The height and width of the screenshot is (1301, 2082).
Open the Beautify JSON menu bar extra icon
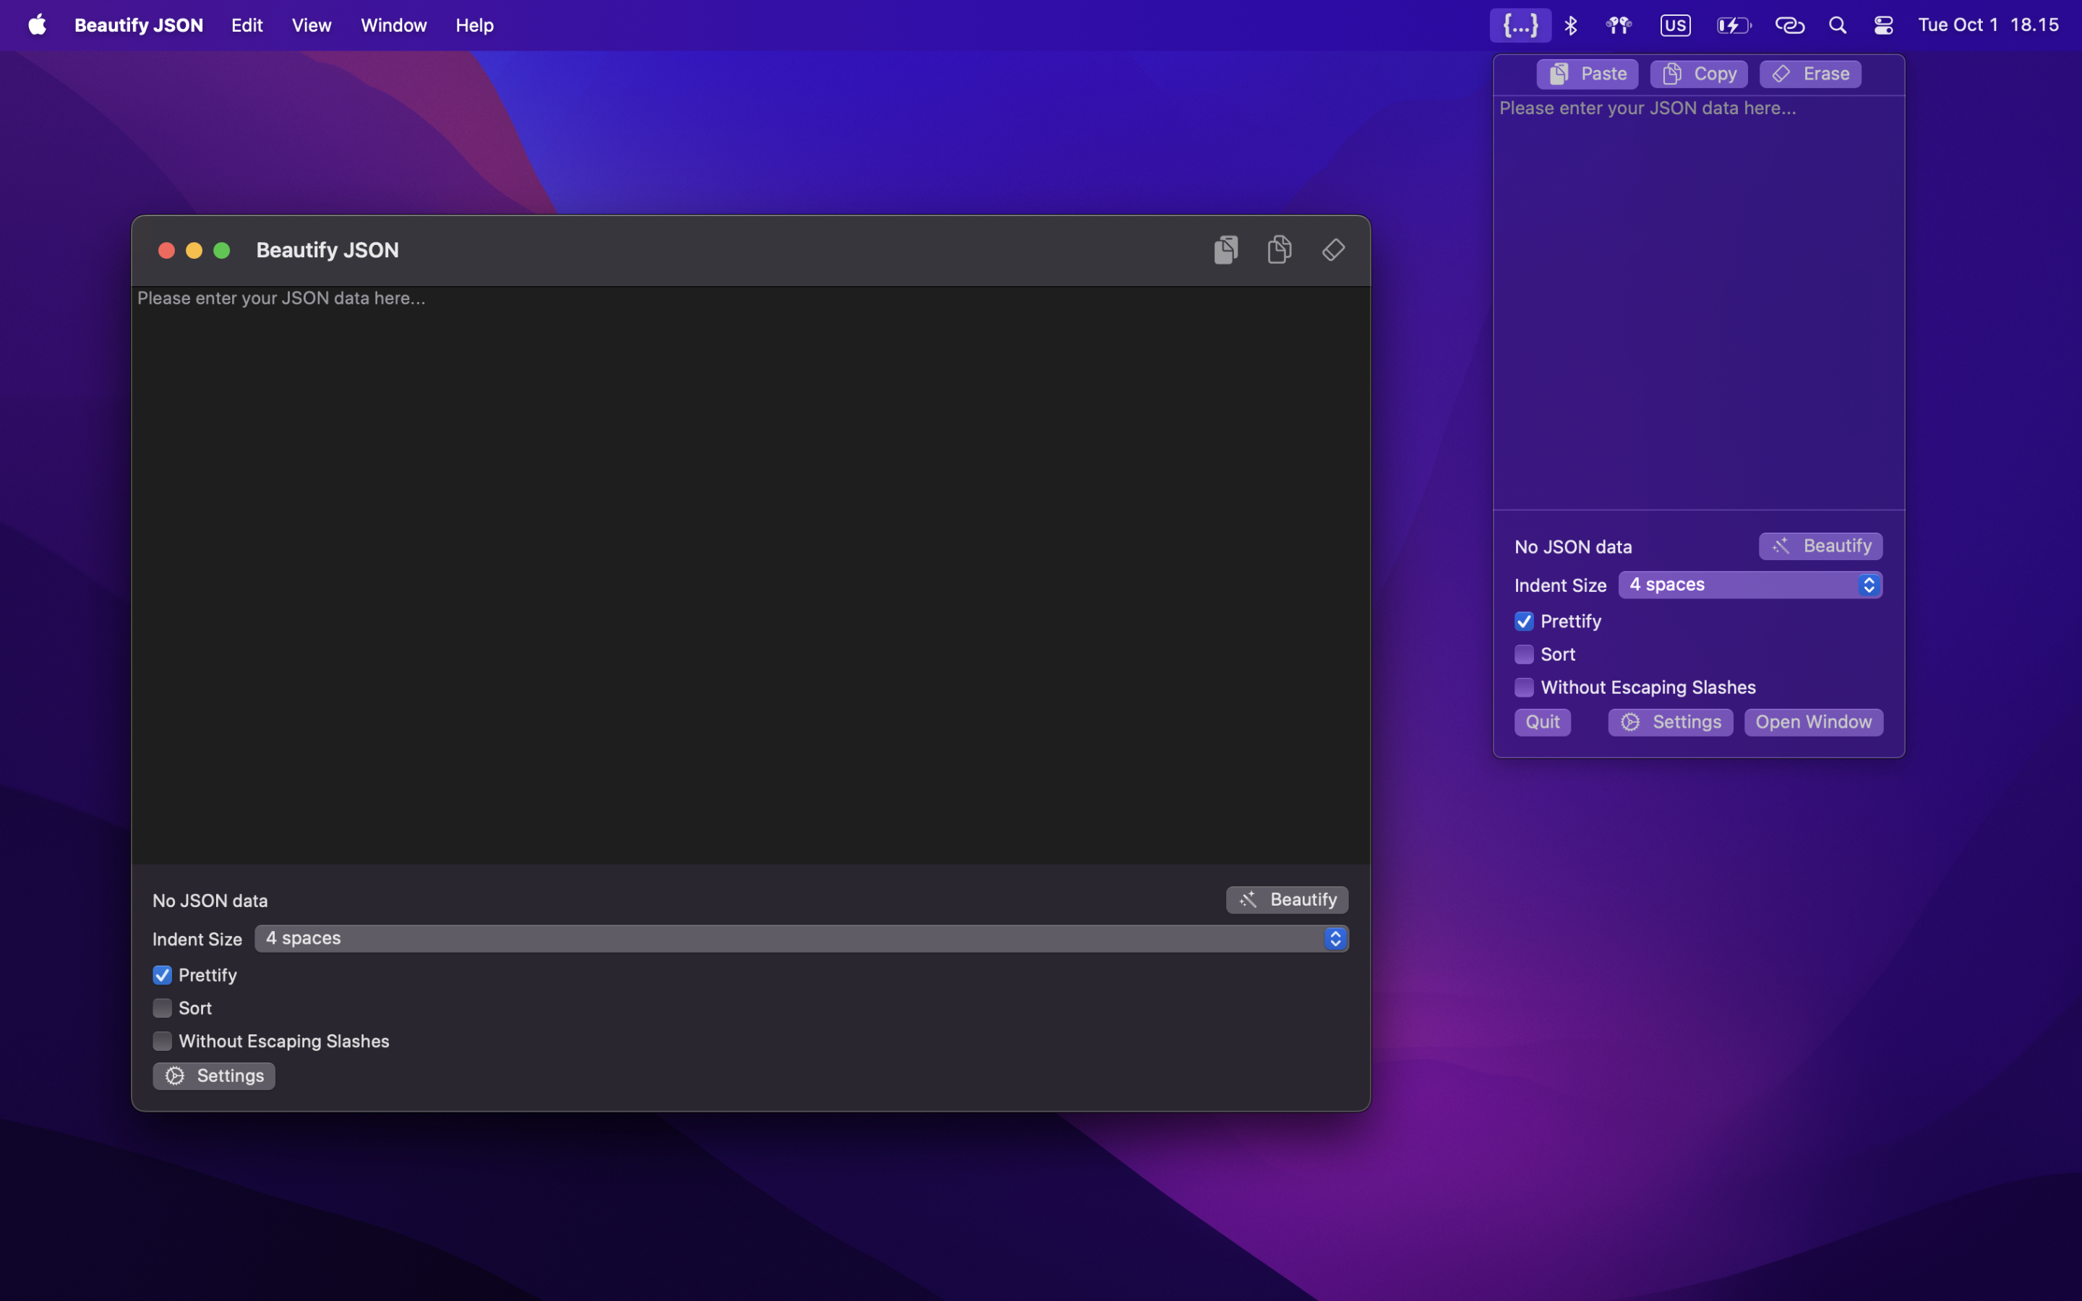[x=1521, y=25]
